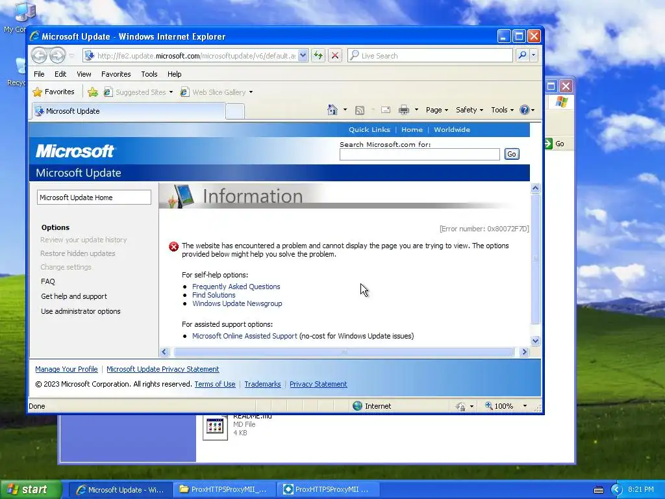Open recent pages dropdown next to Forward
665x499 pixels.
[x=71, y=56]
